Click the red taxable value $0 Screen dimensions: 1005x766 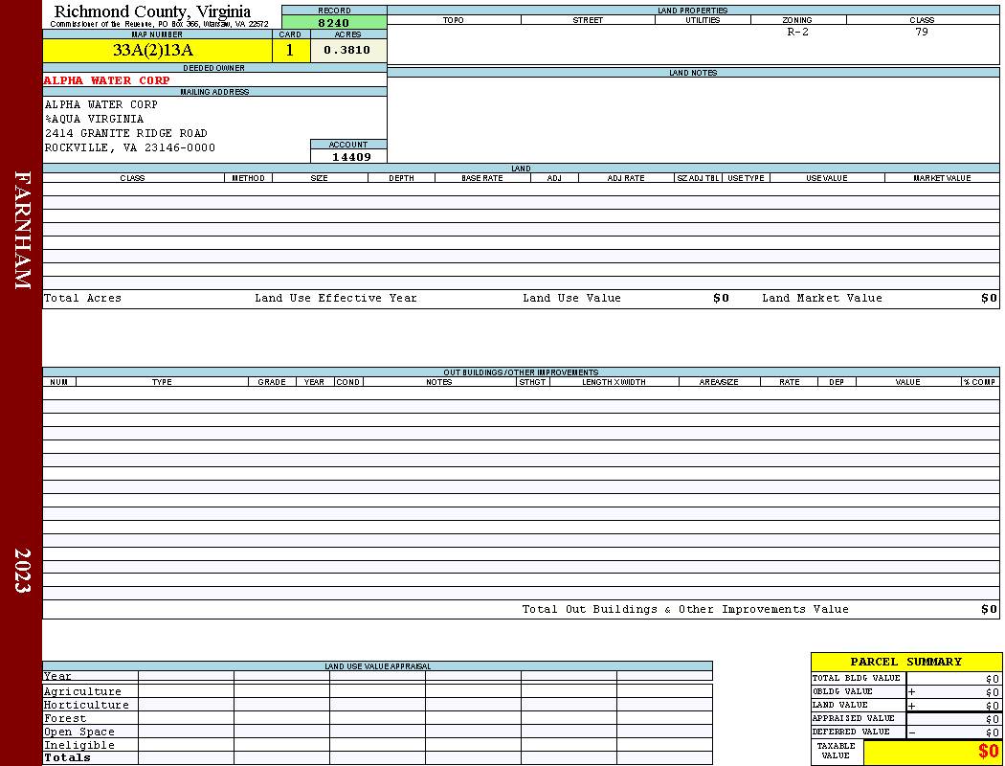tap(988, 752)
